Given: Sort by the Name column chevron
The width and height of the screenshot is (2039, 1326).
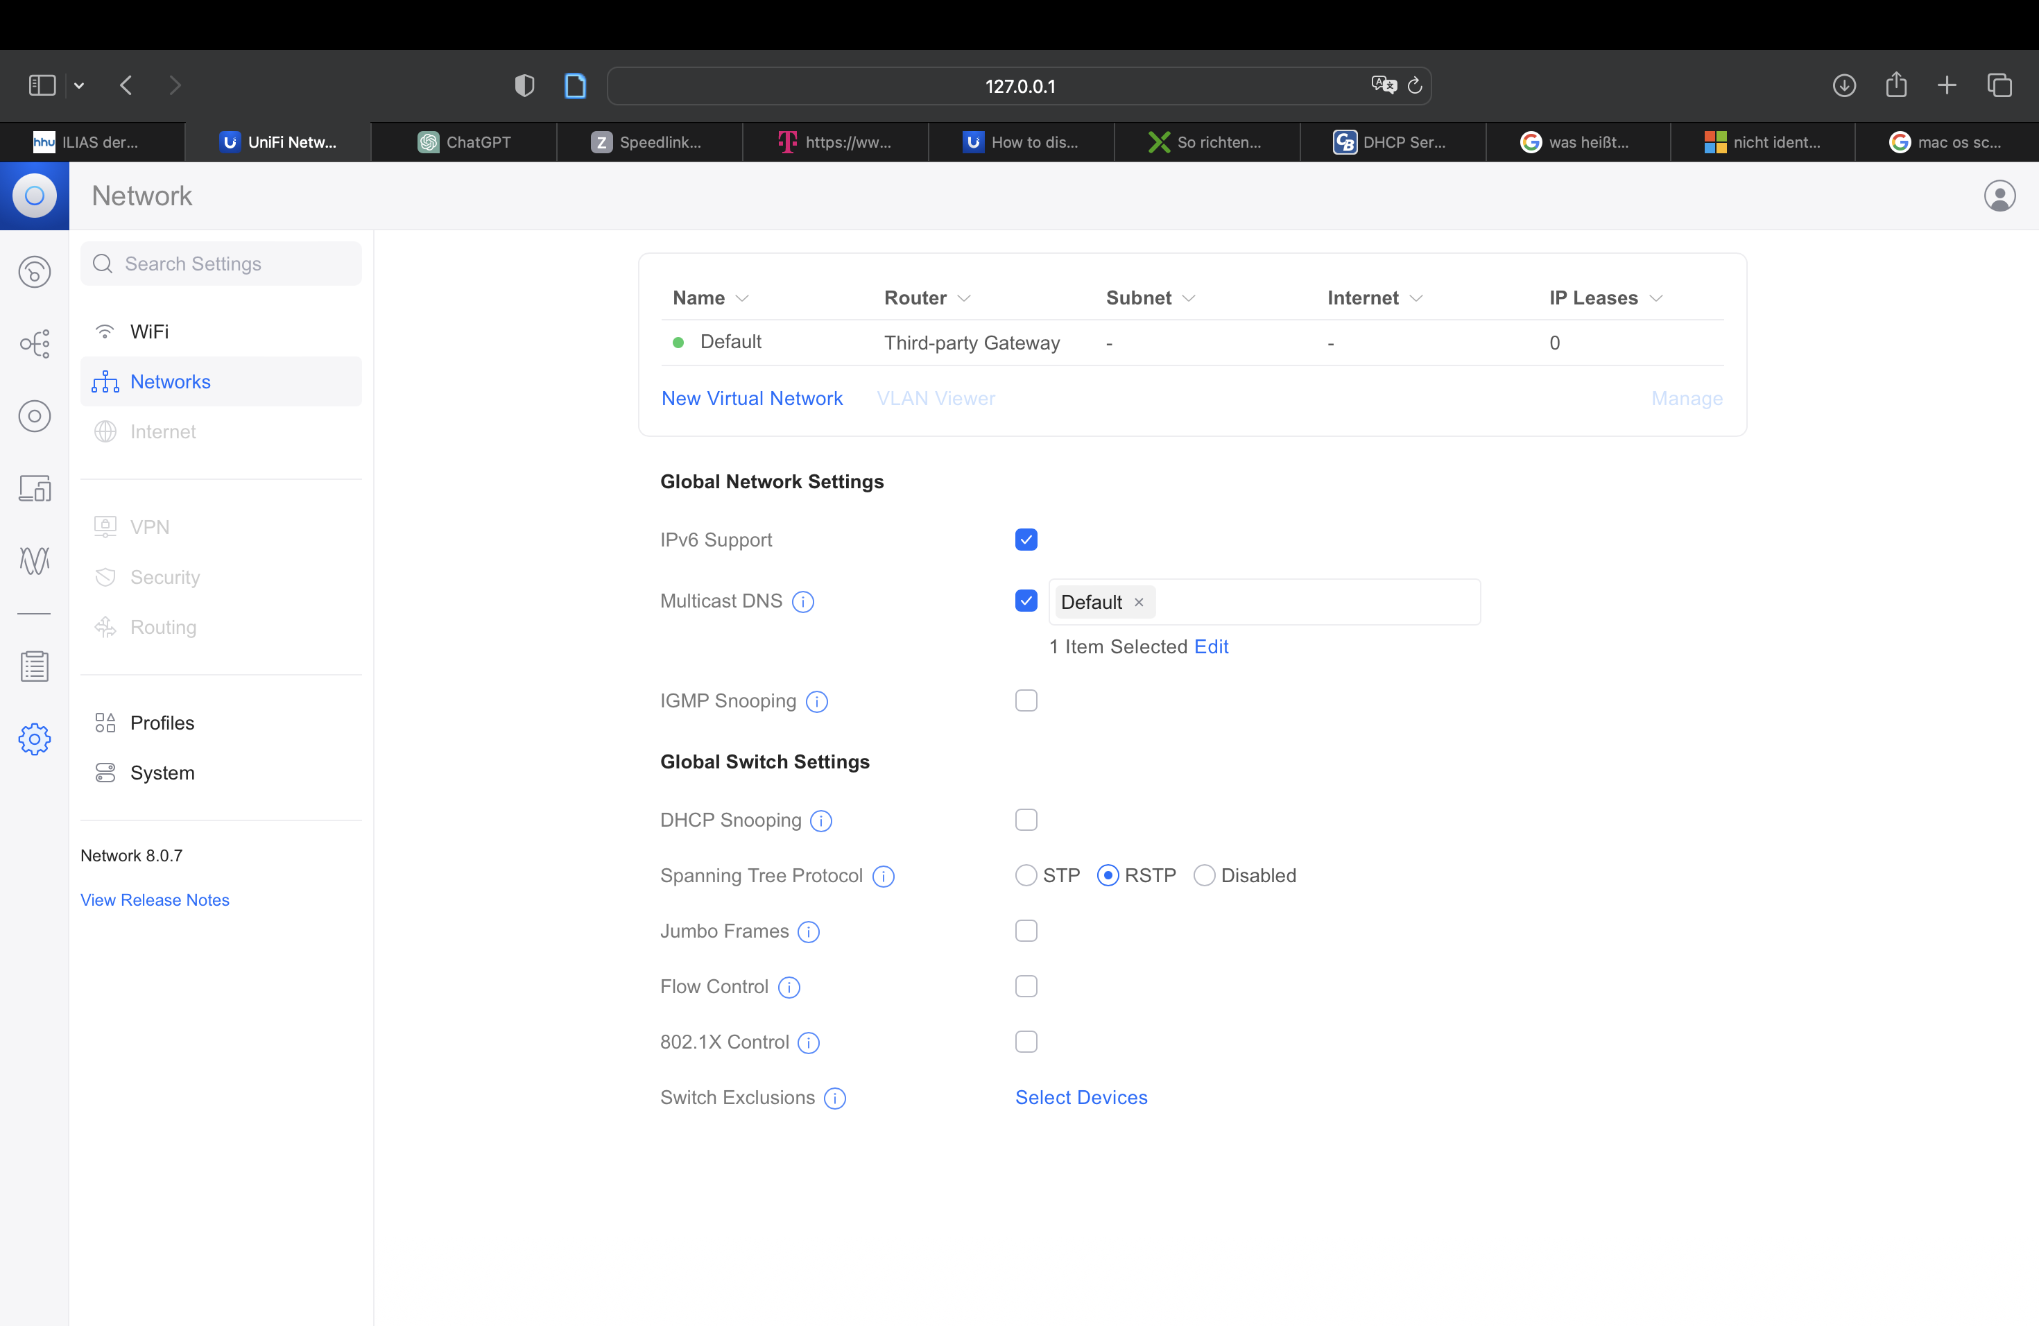Looking at the screenshot, I should point(742,298).
